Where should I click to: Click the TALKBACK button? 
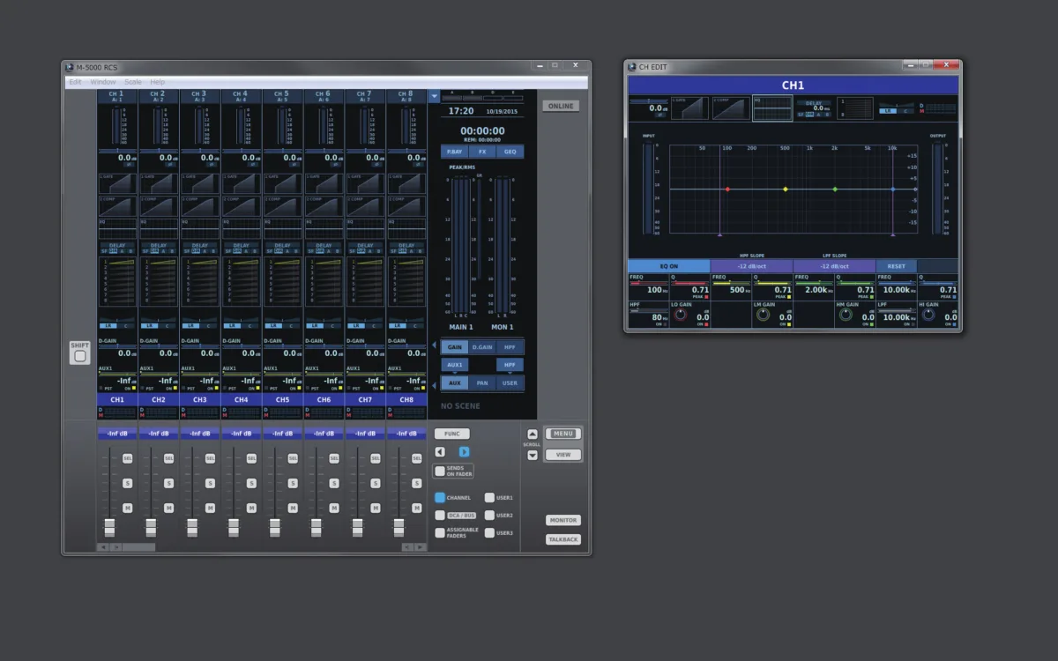pyautogui.click(x=563, y=539)
